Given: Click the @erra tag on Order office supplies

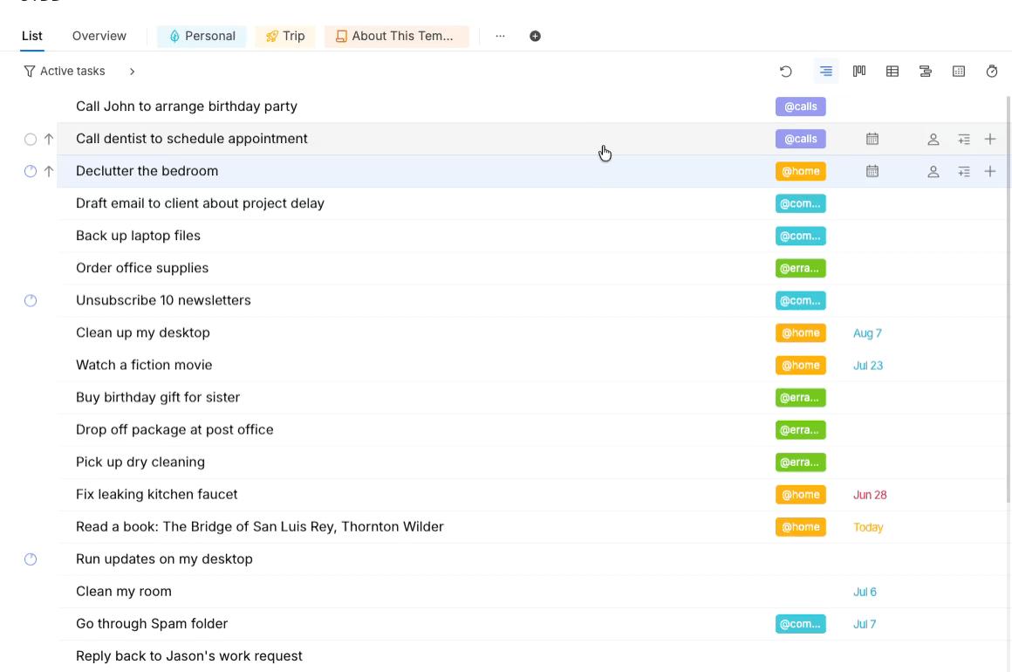Looking at the screenshot, I should click(x=800, y=268).
